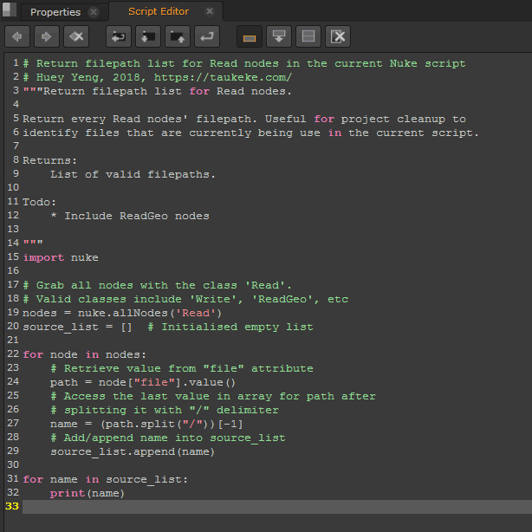Click 'nodes = nuke.allNodes('Read')' line
This screenshot has height=532, width=532.
point(122,313)
